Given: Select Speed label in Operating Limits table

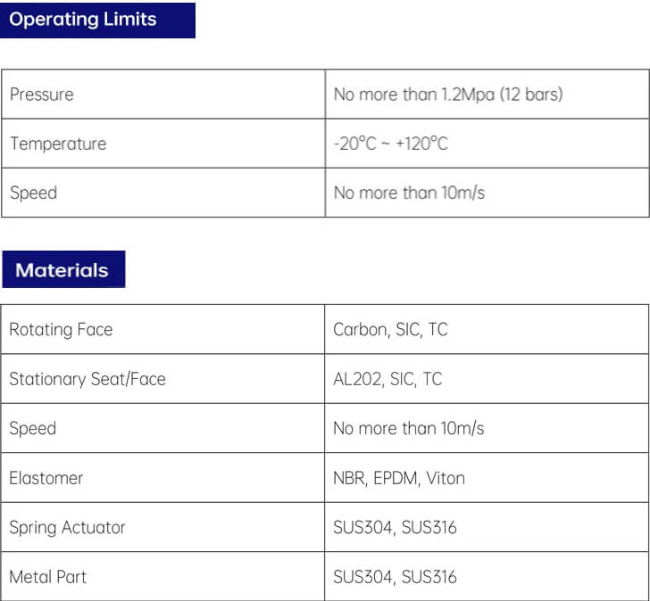Looking at the screenshot, I should [x=33, y=193].
